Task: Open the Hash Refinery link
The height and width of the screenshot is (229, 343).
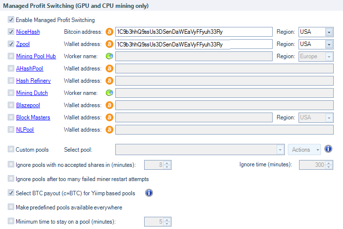Action: (x=33, y=81)
